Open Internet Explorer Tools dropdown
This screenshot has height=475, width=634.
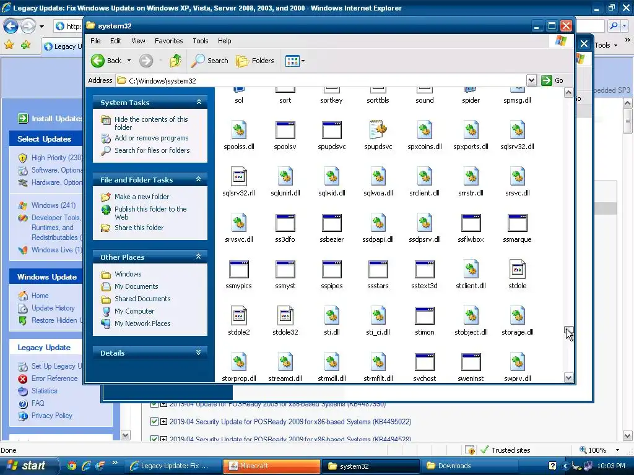[606, 45]
